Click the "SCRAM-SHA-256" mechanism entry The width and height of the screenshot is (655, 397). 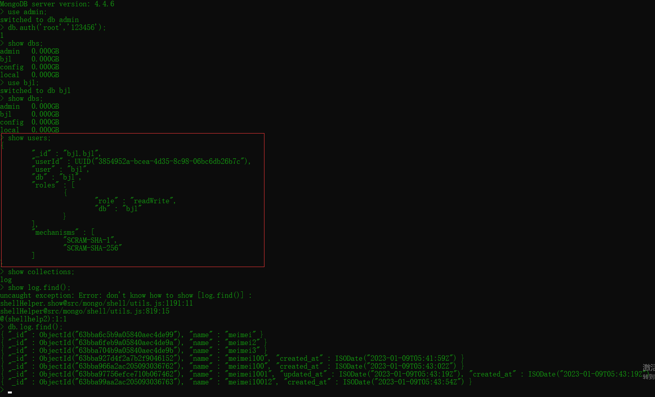point(93,248)
